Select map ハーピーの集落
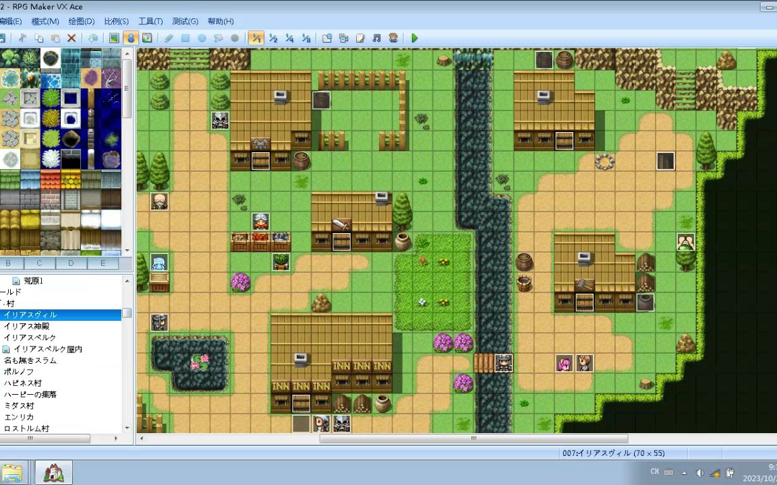This screenshot has width=777, height=485. [30, 395]
